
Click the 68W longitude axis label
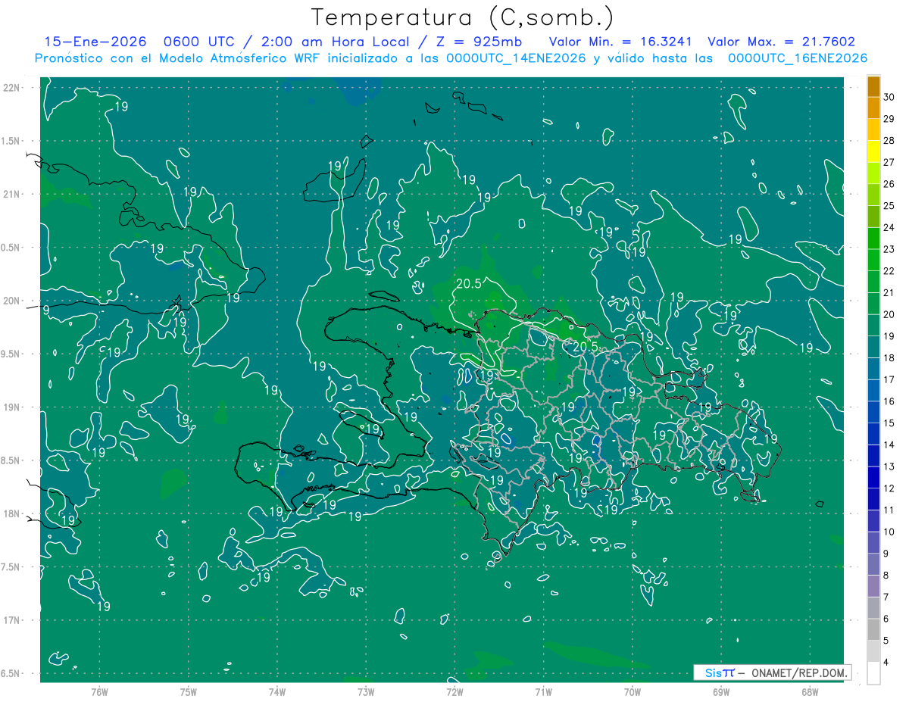pos(810,692)
